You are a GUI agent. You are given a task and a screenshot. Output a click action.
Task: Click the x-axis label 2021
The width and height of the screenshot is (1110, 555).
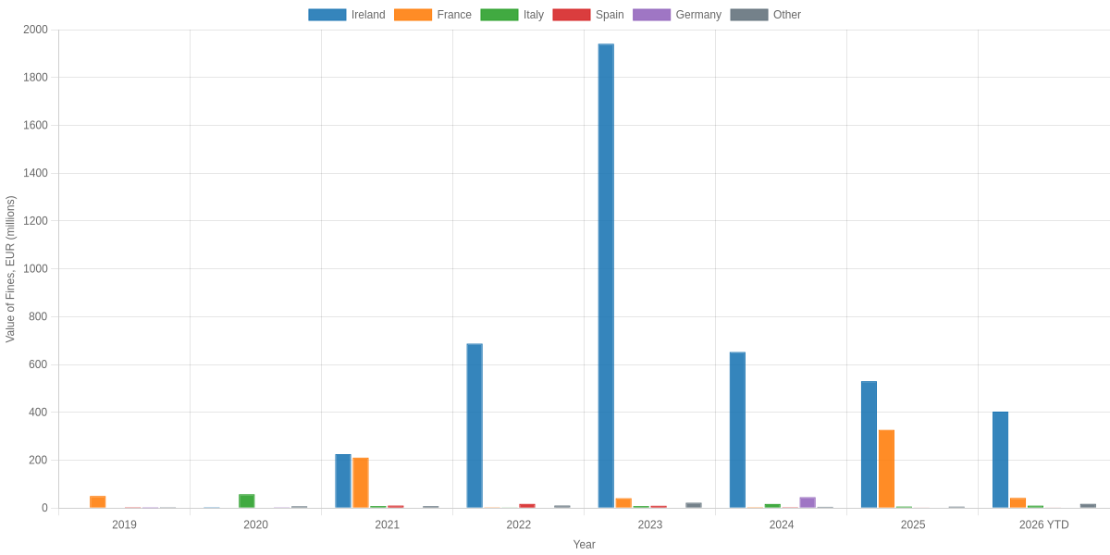tap(388, 524)
